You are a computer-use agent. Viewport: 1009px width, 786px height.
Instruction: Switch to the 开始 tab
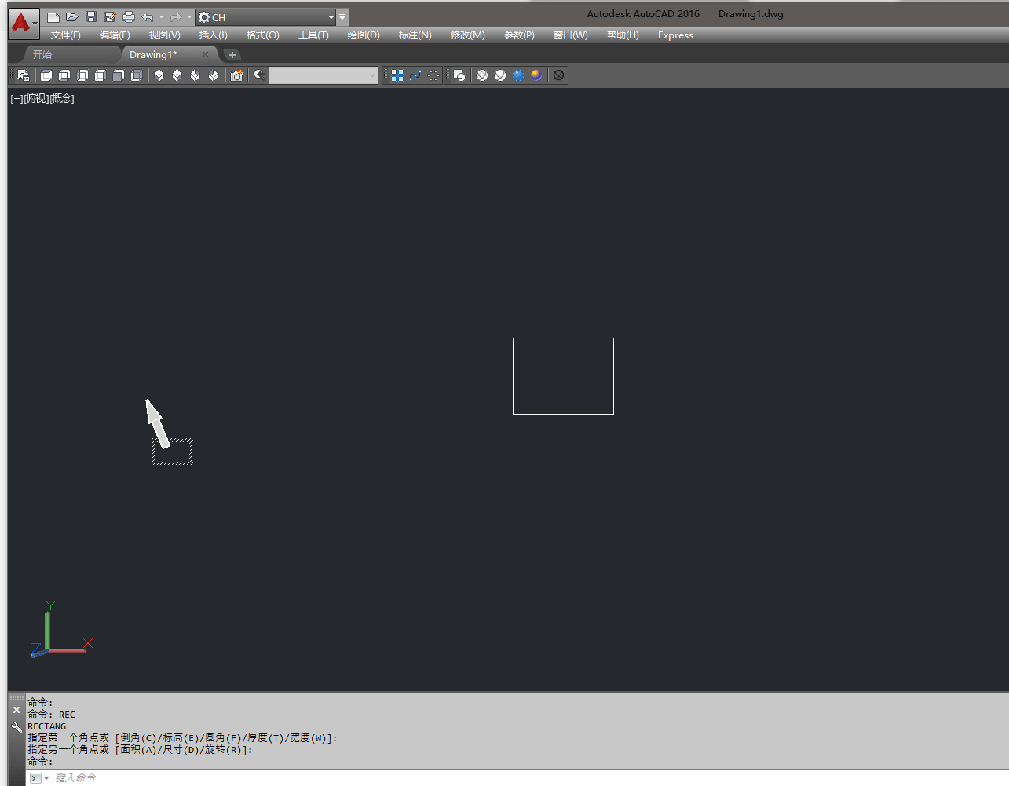(42, 55)
